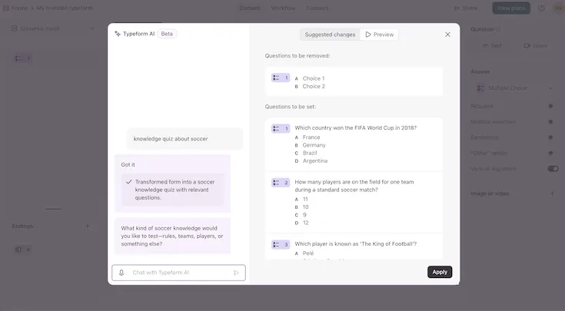The image size is (565, 311).
Task: Click 'Which country won the FIFA World Cup in 2018?'
Action: [356, 127]
